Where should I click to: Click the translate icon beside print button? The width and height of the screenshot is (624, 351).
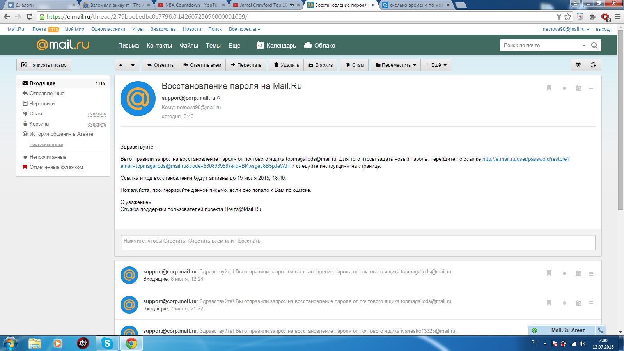pos(593,65)
